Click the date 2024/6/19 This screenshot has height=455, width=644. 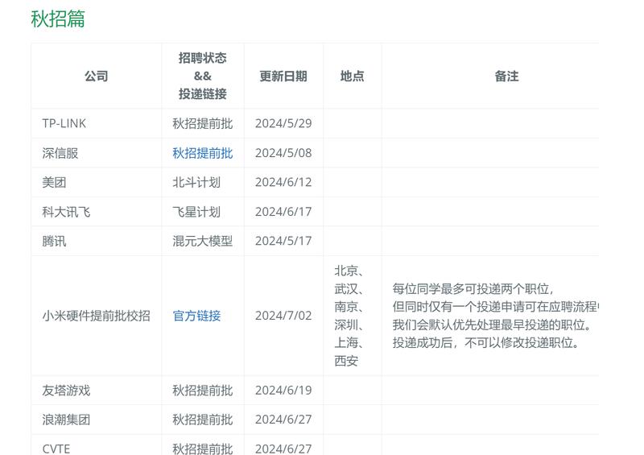point(283,390)
